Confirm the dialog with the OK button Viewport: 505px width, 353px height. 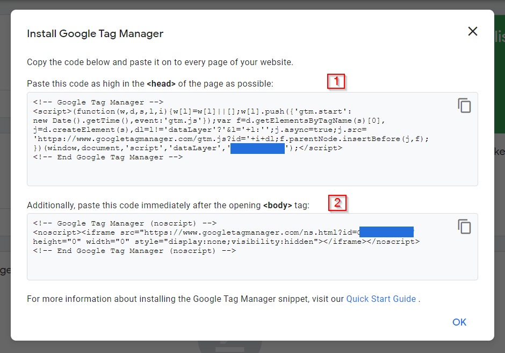pos(459,322)
